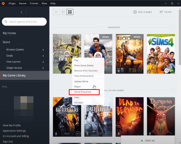The width and height of the screenshot is (181, 144).
Task: Choose Update Game from context menu
Action: coord(88,82)
